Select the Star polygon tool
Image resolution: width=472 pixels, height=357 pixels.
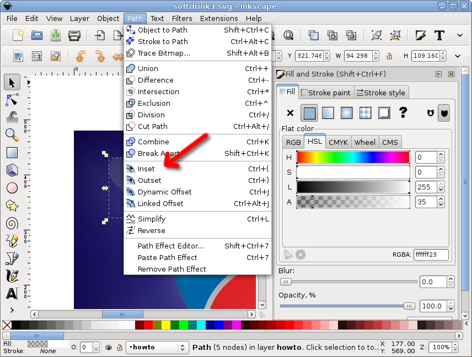[x=12, y=205]
